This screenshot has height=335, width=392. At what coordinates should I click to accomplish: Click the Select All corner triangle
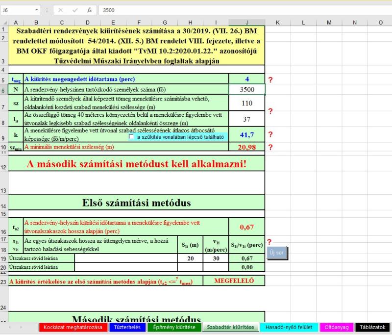tap(4, 23)
